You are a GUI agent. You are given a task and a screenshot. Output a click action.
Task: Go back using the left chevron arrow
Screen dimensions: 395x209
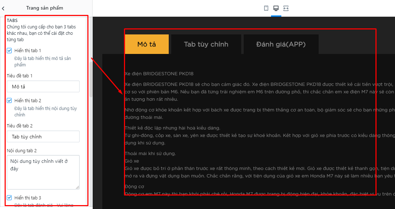pos(3,8)
